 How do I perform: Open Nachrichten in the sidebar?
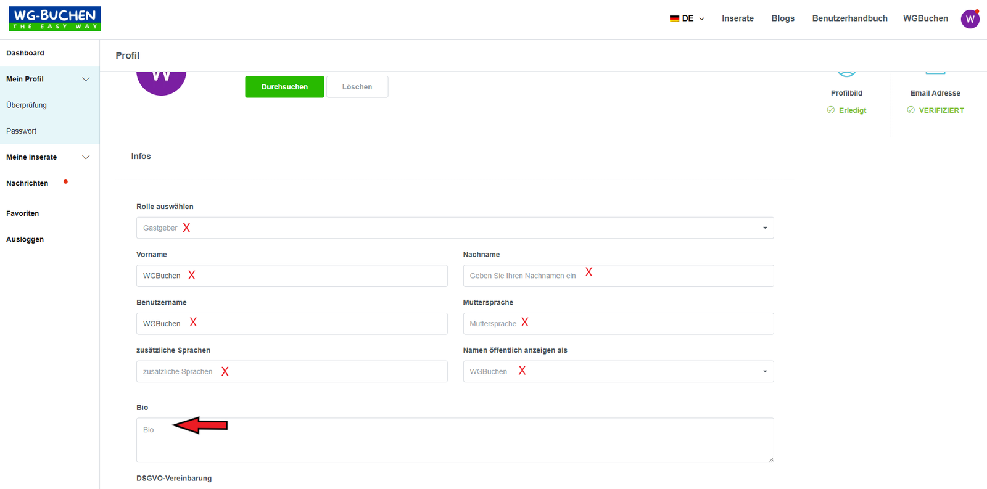[x=27, y=183]
